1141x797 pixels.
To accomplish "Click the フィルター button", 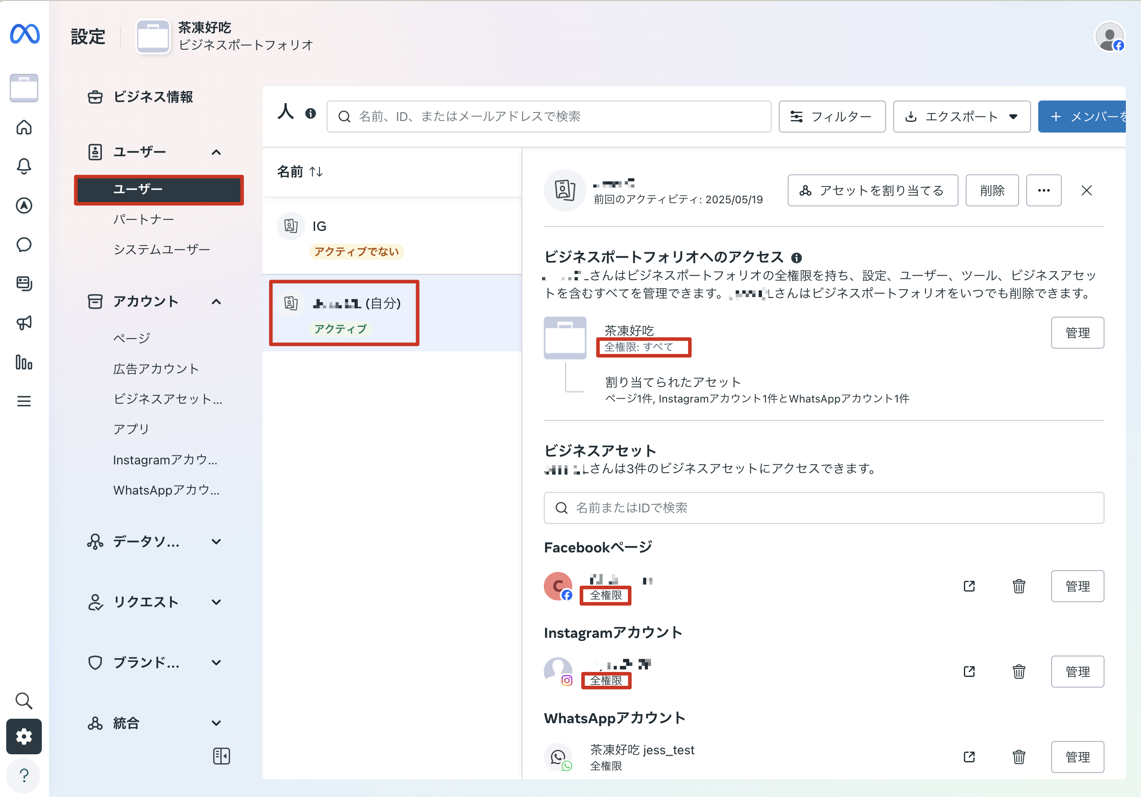I will click(x=832, y=117).
